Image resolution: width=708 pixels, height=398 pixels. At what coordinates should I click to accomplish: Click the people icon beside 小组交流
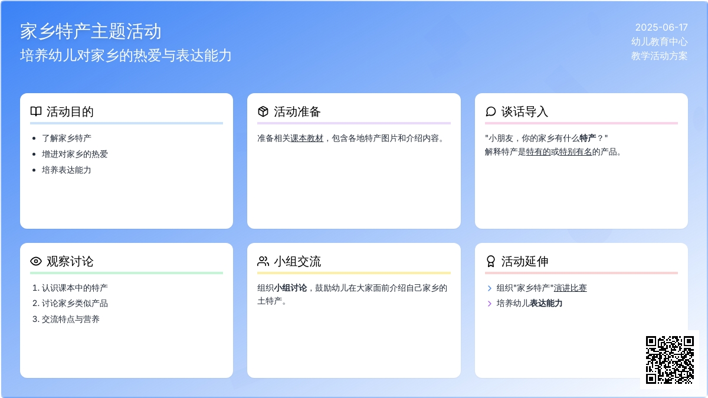click(263, 261)
